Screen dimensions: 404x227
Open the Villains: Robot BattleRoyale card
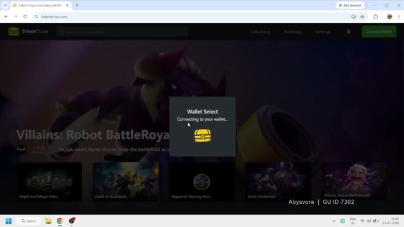[x=354, y=181]
